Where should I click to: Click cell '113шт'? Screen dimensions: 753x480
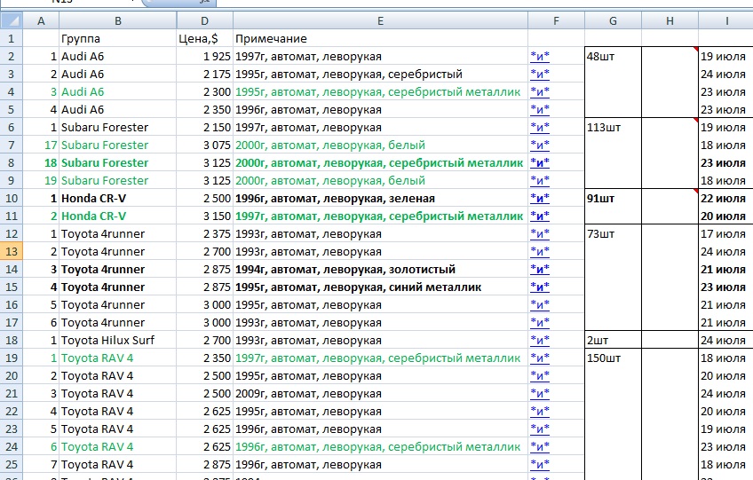614,127
